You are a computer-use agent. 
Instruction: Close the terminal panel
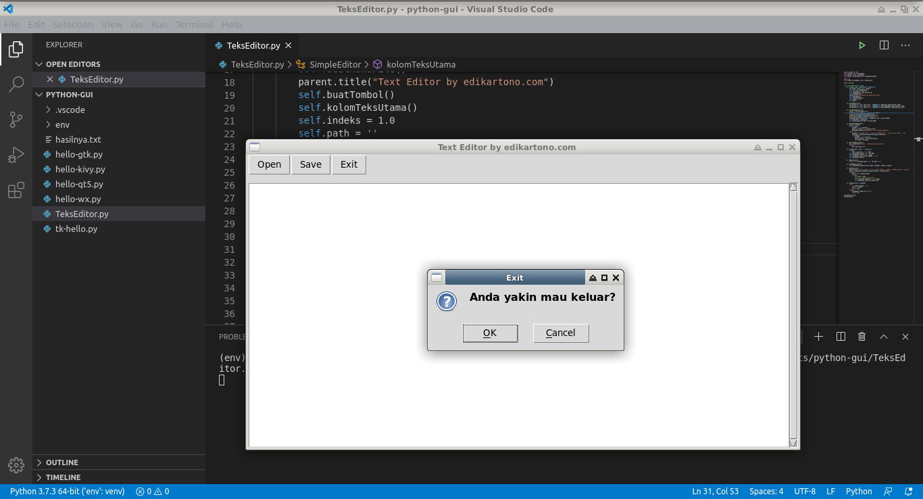click(905, 336)
